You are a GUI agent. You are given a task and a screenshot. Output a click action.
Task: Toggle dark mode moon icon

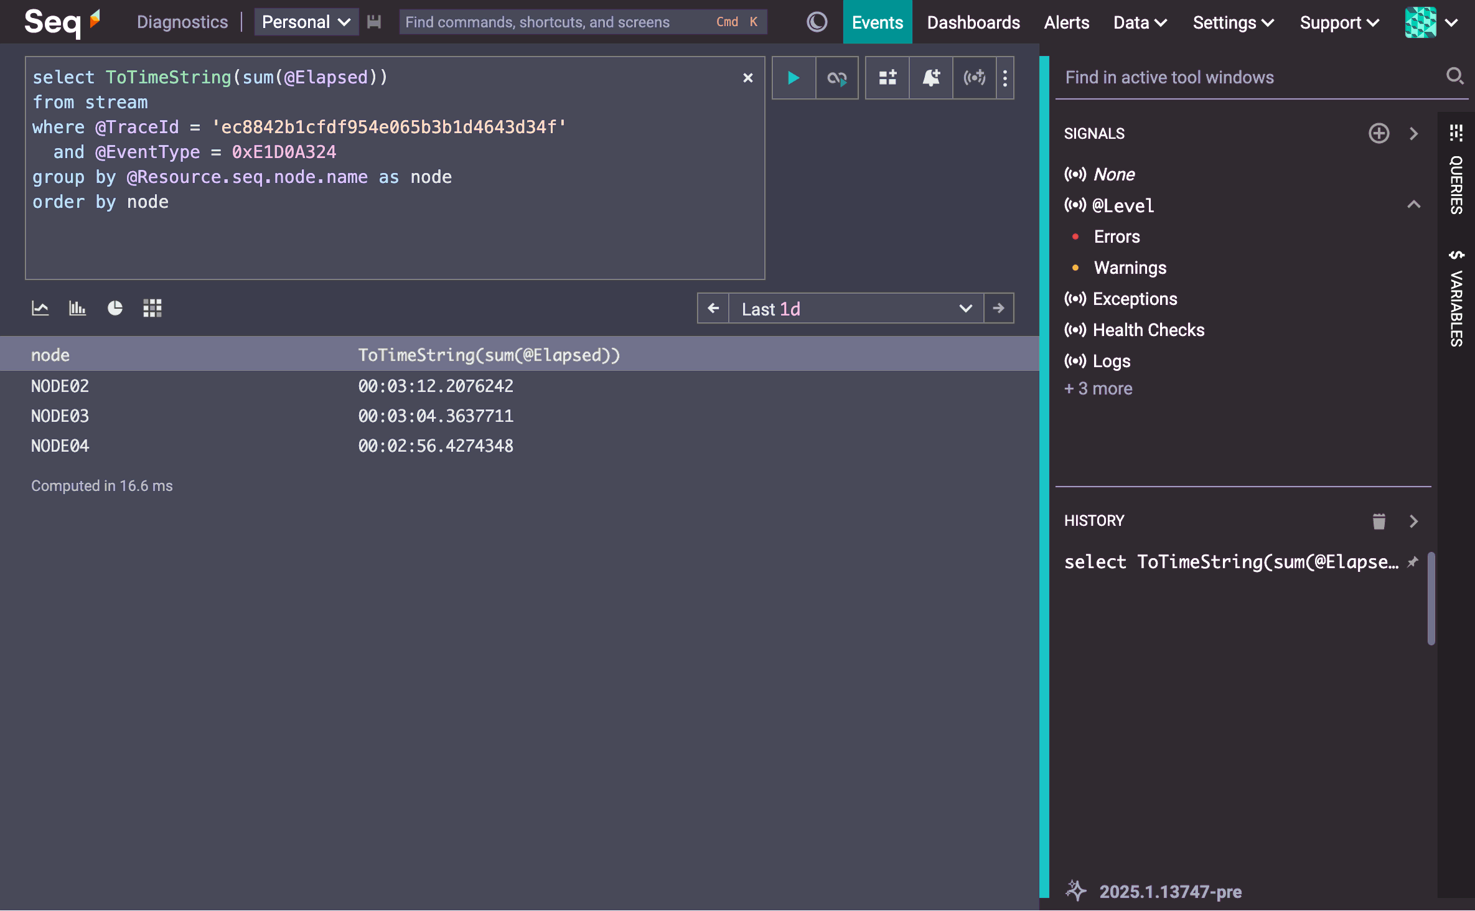coord(817,22)
